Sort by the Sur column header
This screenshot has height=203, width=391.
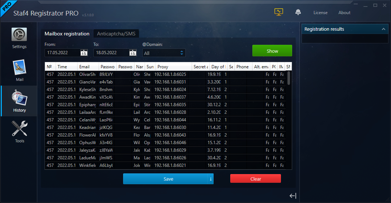point(150,67)
